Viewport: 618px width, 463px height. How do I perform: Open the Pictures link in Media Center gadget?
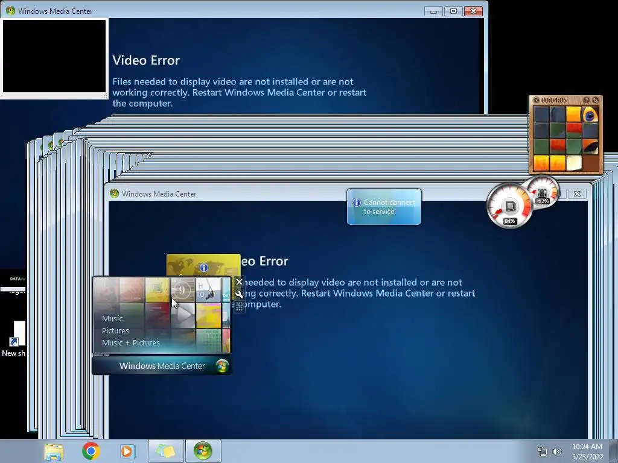tap(115, 331)
